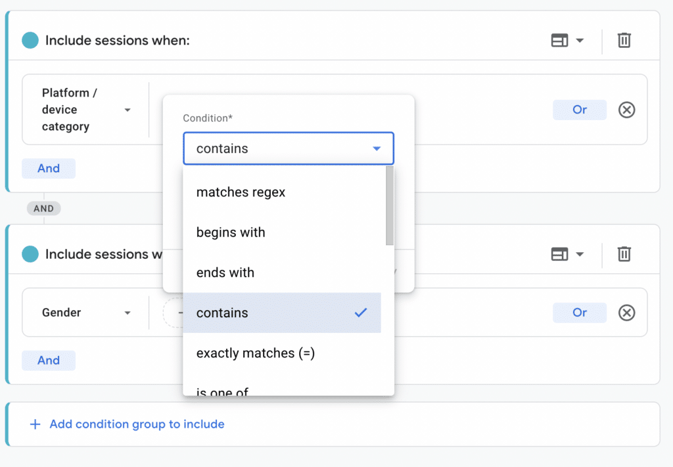Click Or button for Platform condition

click(x=580, y=110)
